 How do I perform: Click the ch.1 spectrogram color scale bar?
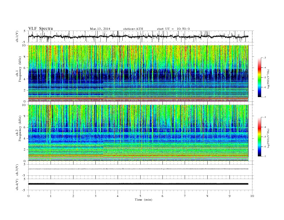pyautogui.click(x=260, y=77)
